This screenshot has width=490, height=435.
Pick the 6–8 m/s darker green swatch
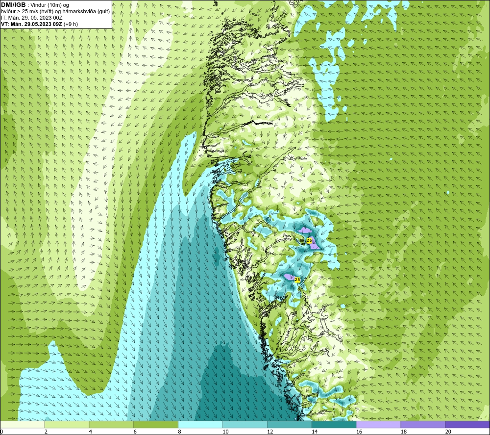pos(156,424)
